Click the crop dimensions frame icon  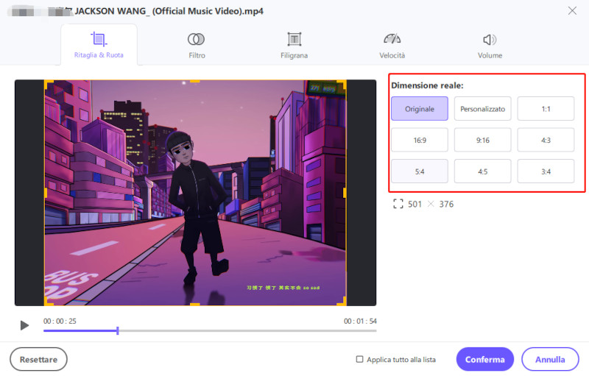(x=398, y=204)
